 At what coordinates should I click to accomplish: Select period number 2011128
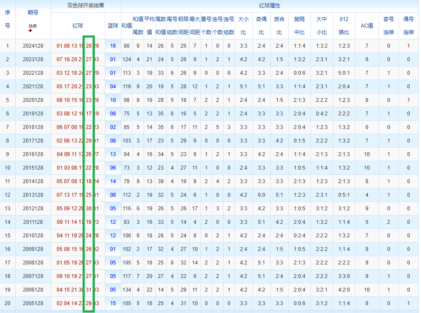click(33, 222)
